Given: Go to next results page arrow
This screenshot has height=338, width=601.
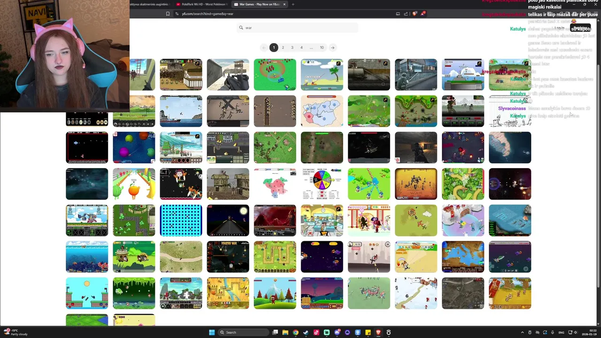Looking at the screenshot, I should pyautogui.click(x=332, y=47).
